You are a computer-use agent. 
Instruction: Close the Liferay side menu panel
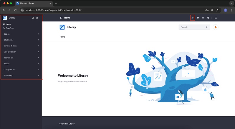pos(37,18)
